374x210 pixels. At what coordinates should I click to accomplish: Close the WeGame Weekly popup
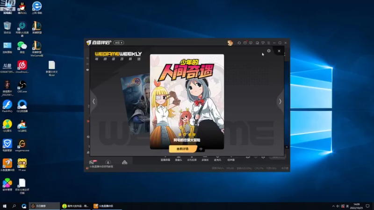[279, 51]
